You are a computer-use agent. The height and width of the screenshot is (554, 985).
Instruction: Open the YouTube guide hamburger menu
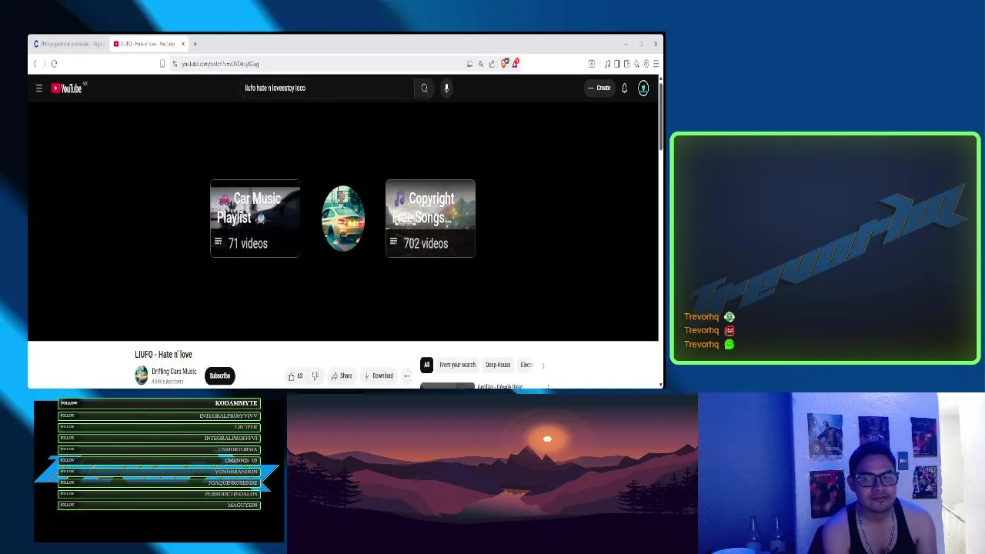tap(39, 88)
